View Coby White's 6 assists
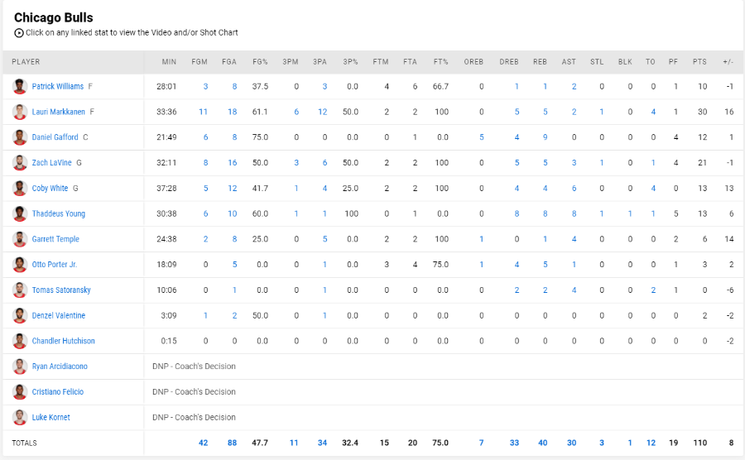Viewport: 745px width, 460px height. coord(574,189)
